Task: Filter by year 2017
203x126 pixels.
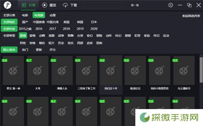Action: (52, 29)
